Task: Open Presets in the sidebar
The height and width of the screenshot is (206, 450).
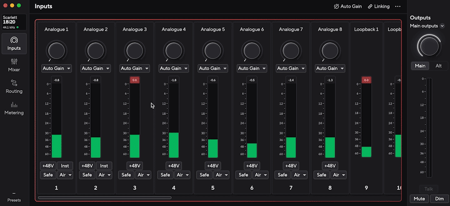Action: pos(14,197)
